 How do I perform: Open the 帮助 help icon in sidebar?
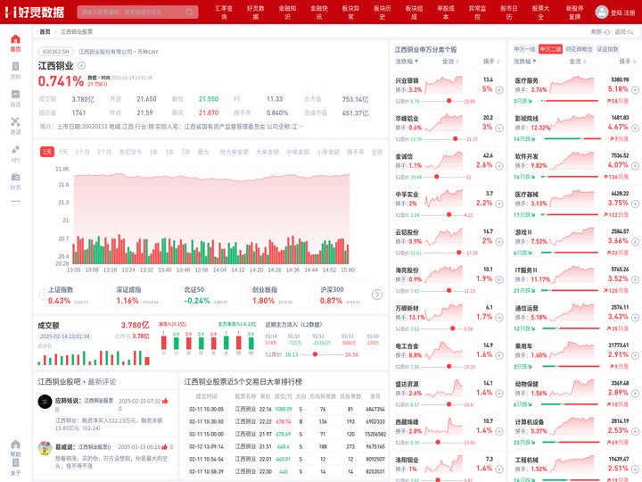(15, 445)
